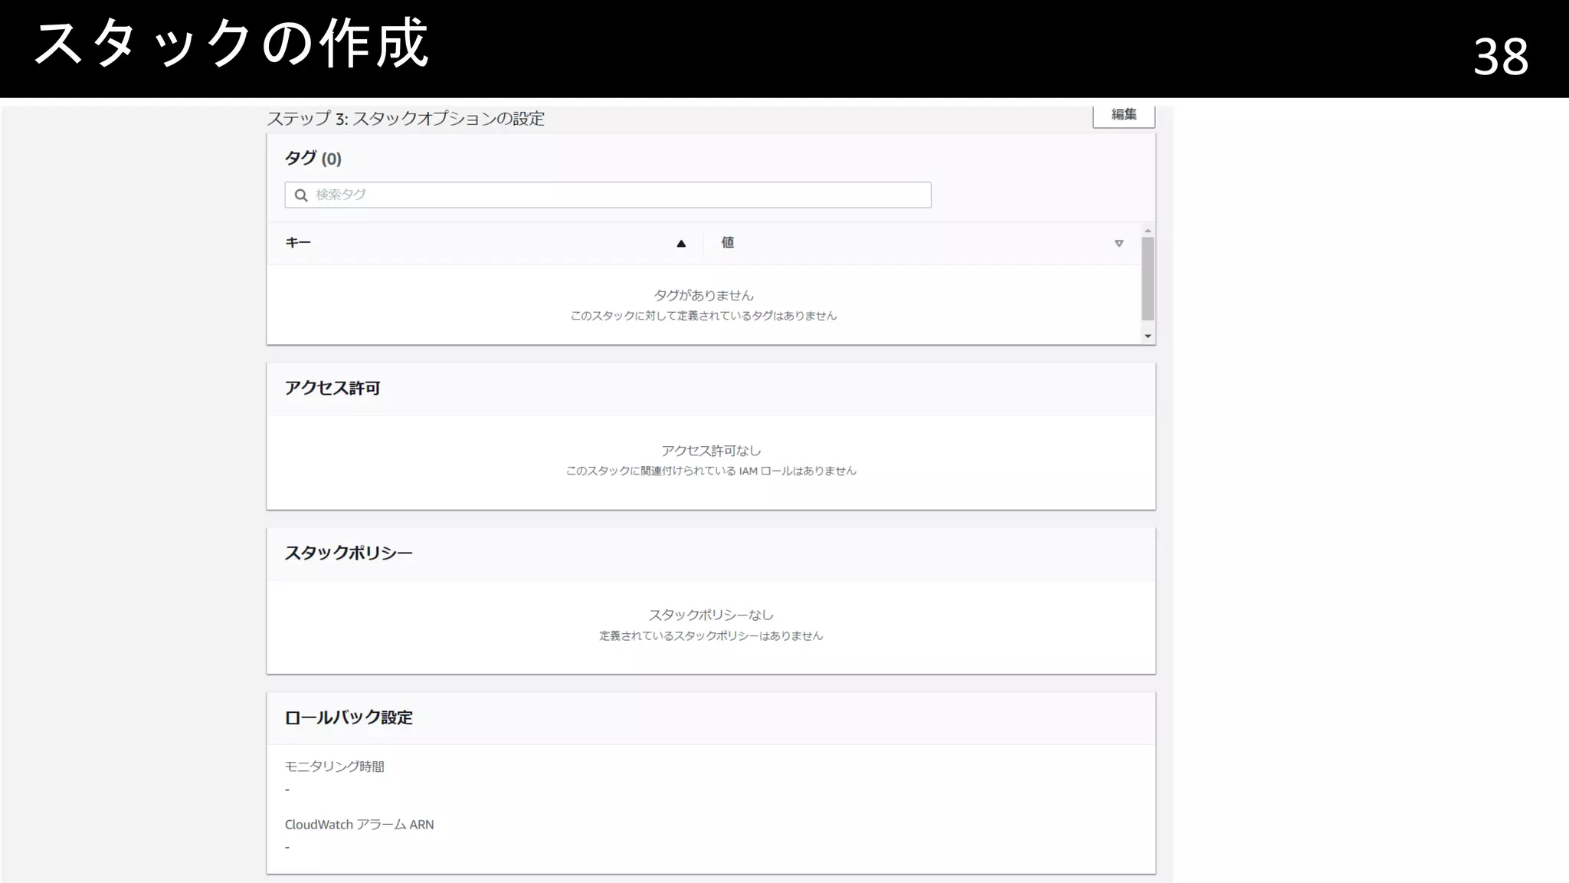Select the スタックポリシー section heading

[x=349, y=553]
